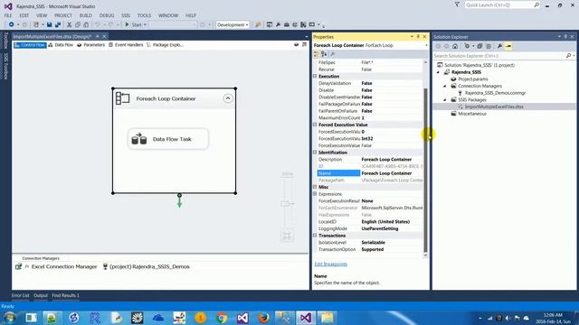Select the Data Flow Task box
Viewport: 579px width, 325px height.
(x=168, y=139)
